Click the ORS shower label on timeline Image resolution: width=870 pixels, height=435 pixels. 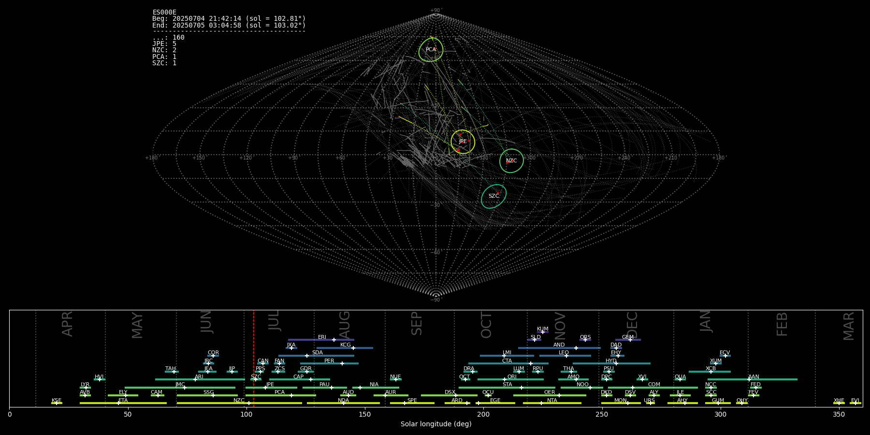tap(585, 337)
